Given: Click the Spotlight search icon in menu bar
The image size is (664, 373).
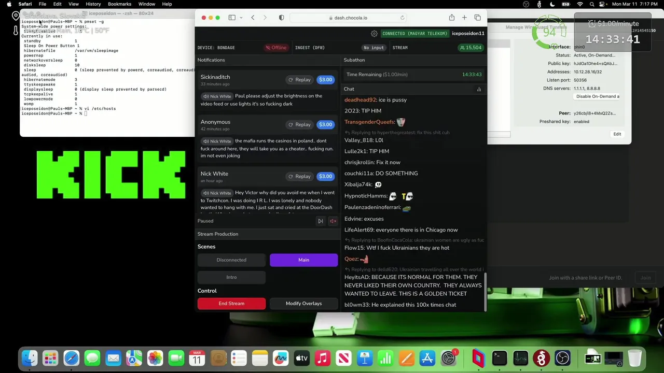Looking at the screenshot, I should tap(592, 4).
